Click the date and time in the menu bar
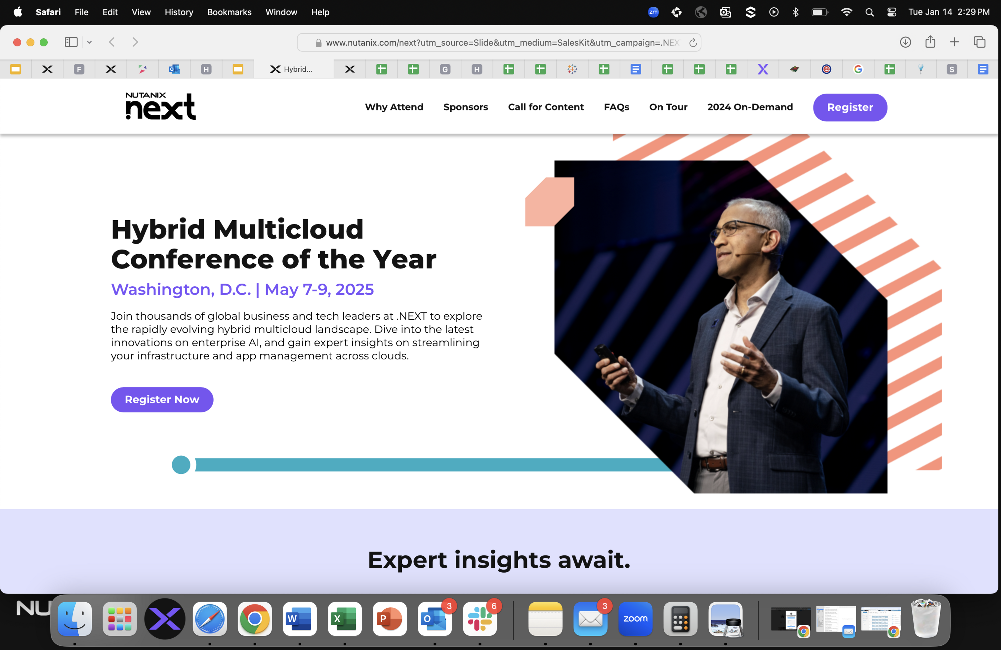 tap(949, 12)
